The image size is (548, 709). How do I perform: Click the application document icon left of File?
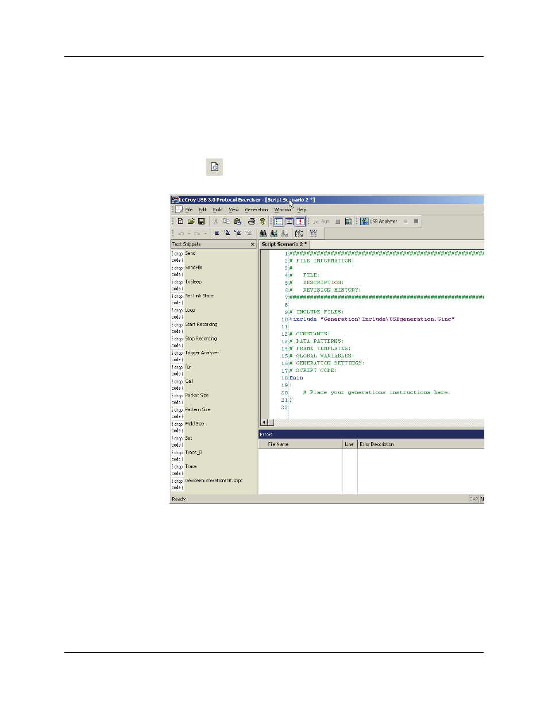(179, 210)
